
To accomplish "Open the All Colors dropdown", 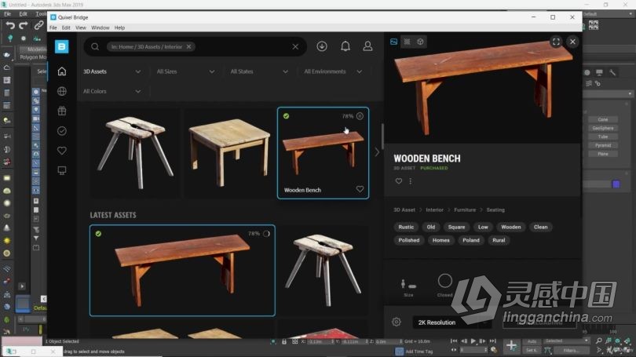I will click(x=112, y=91).
